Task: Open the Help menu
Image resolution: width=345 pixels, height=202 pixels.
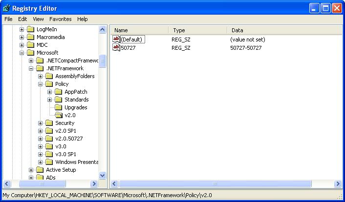Action: pos(83,19)
